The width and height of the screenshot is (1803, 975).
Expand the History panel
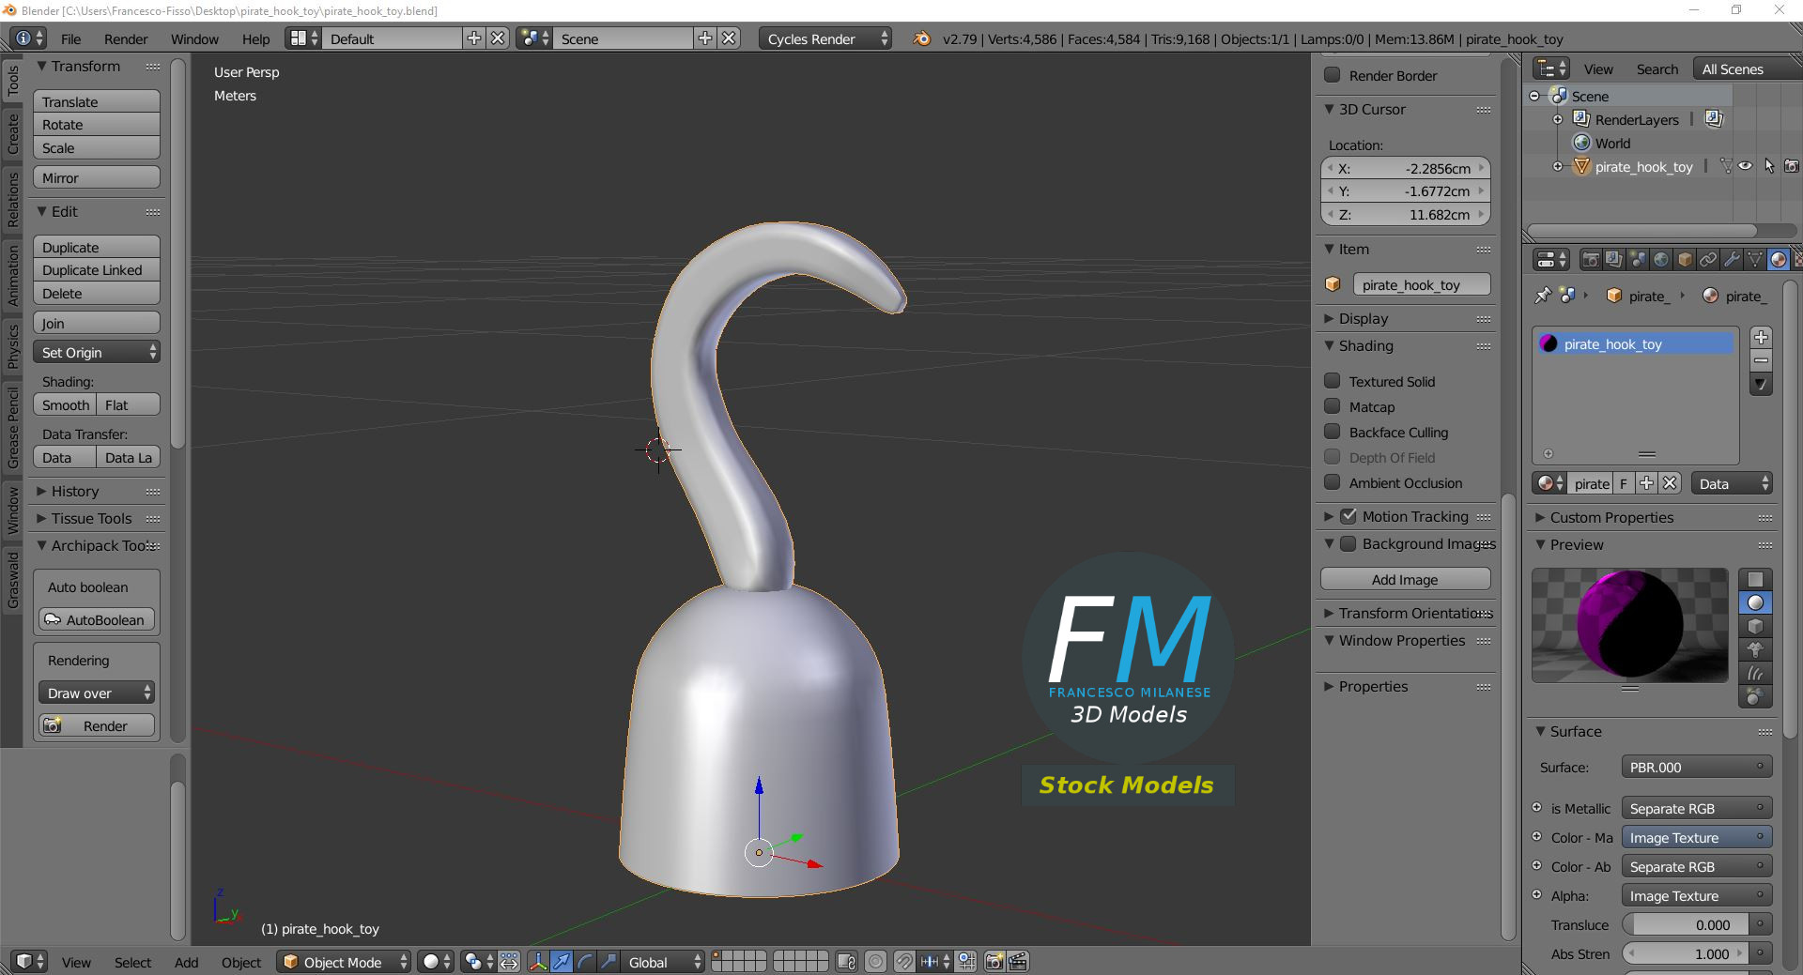74,491
